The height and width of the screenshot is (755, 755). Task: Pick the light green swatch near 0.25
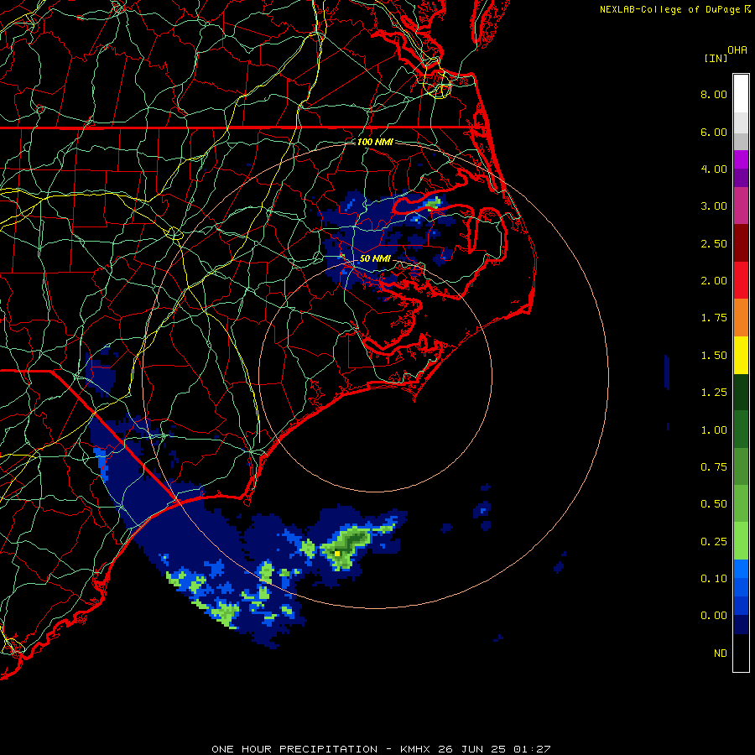(x=741, y=541)
